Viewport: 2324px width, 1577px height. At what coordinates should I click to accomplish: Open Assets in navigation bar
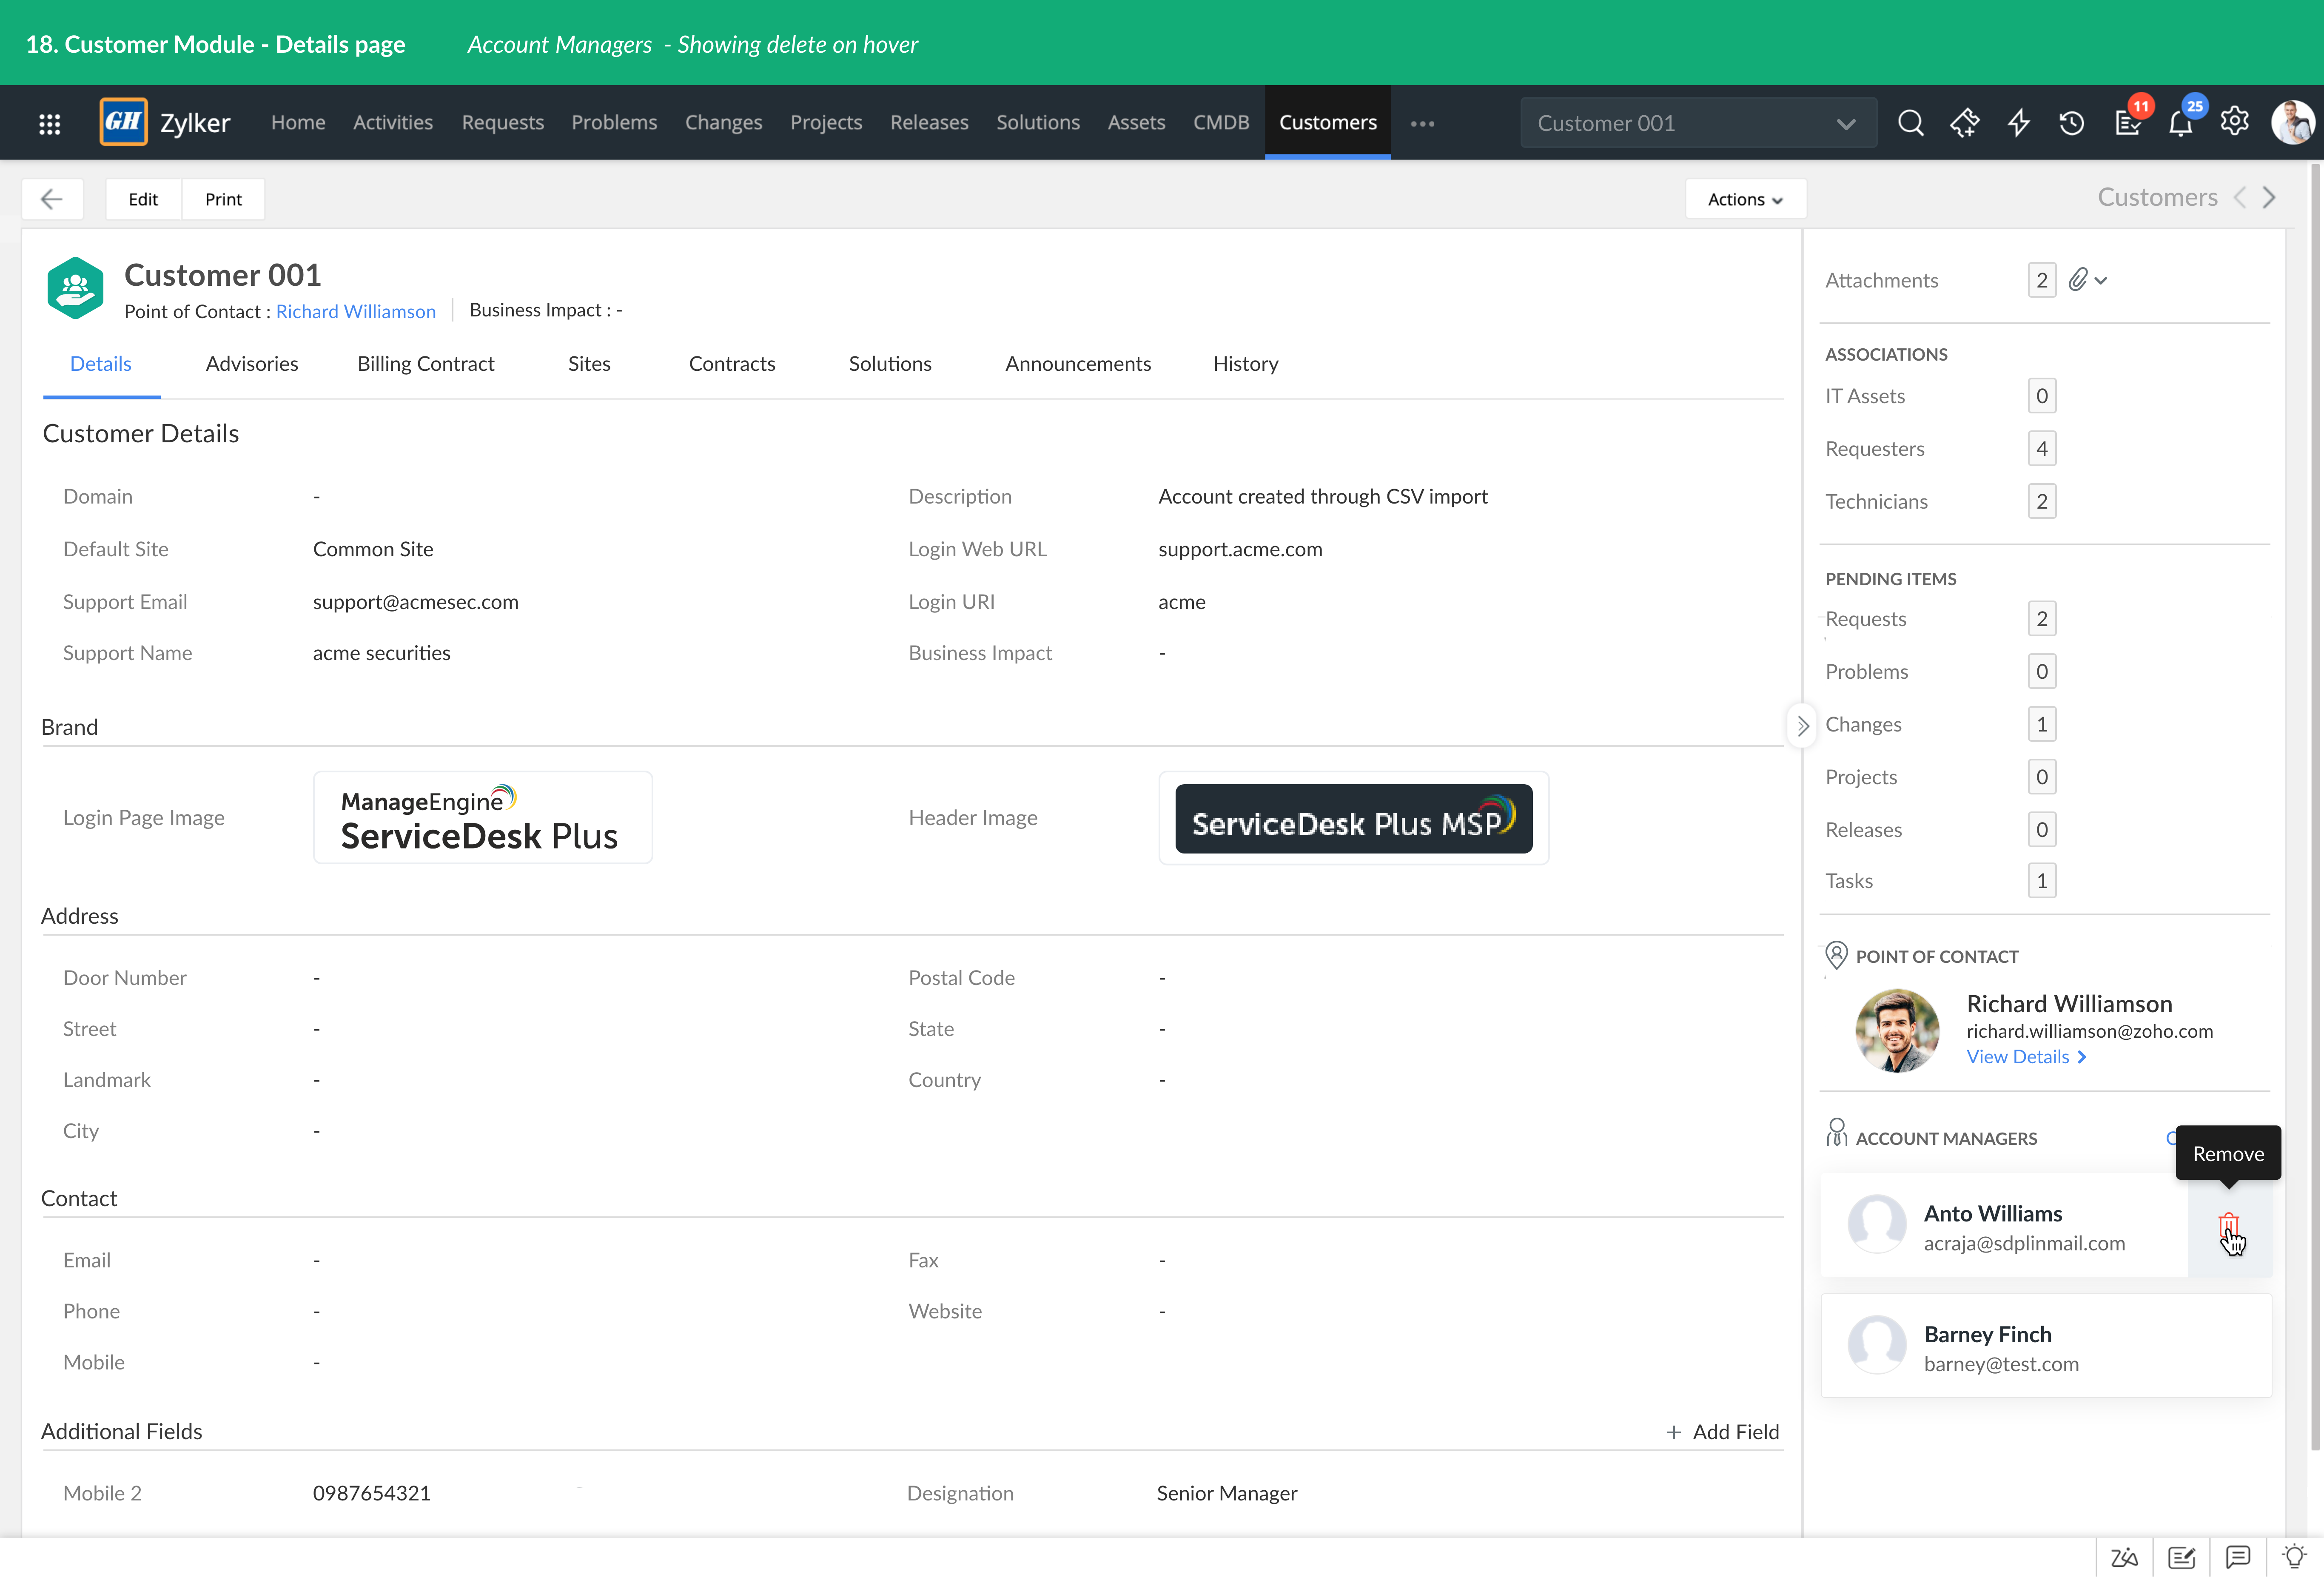click(x=1136, y=122)
